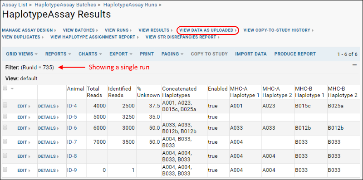Click View Duplicates link
The width and height of the screenshot is (363, 180).
pyautogui.click(x=23, y=37)
